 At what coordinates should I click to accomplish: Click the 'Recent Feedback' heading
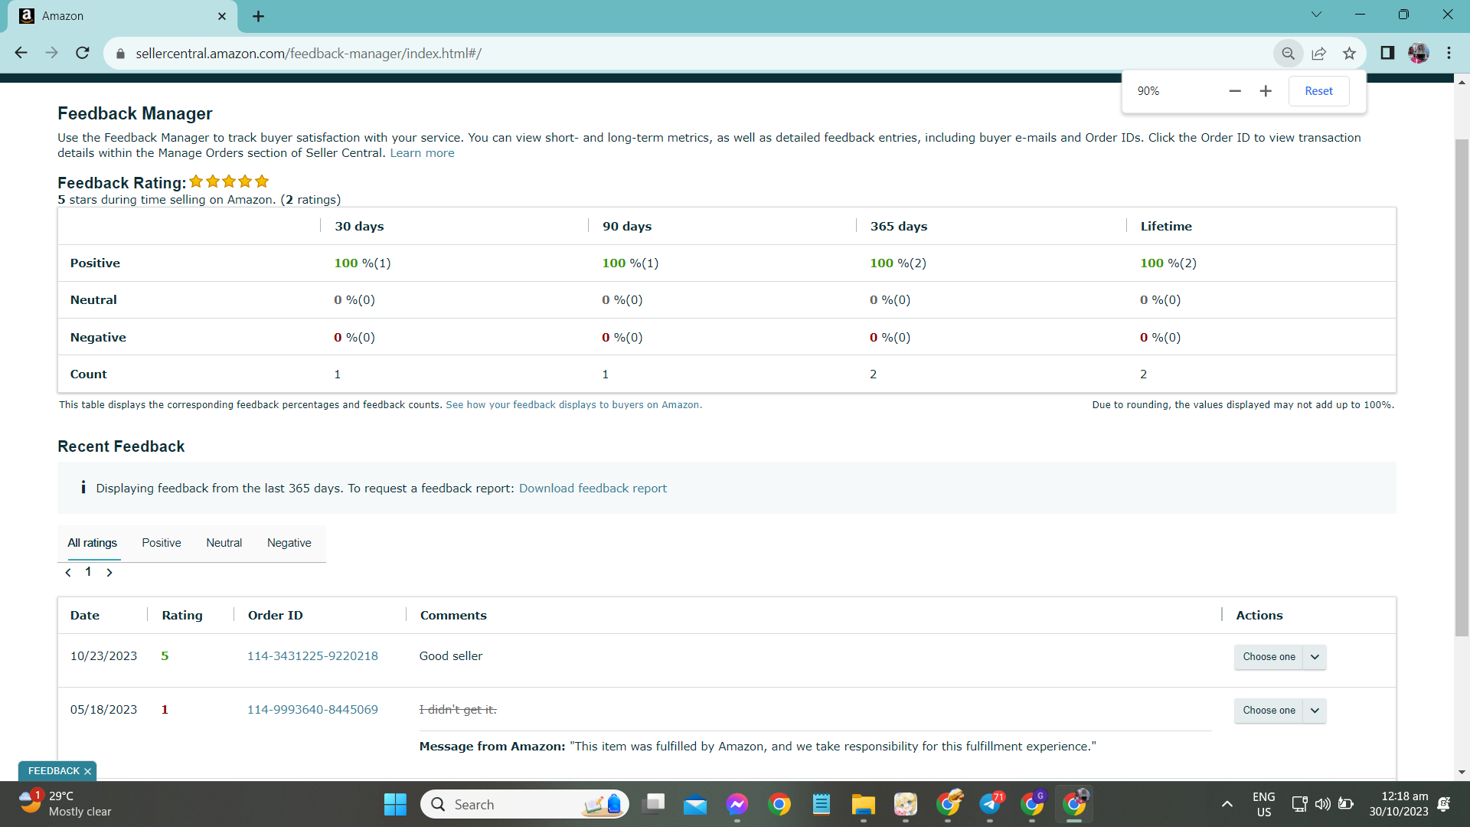pos(121,446)
